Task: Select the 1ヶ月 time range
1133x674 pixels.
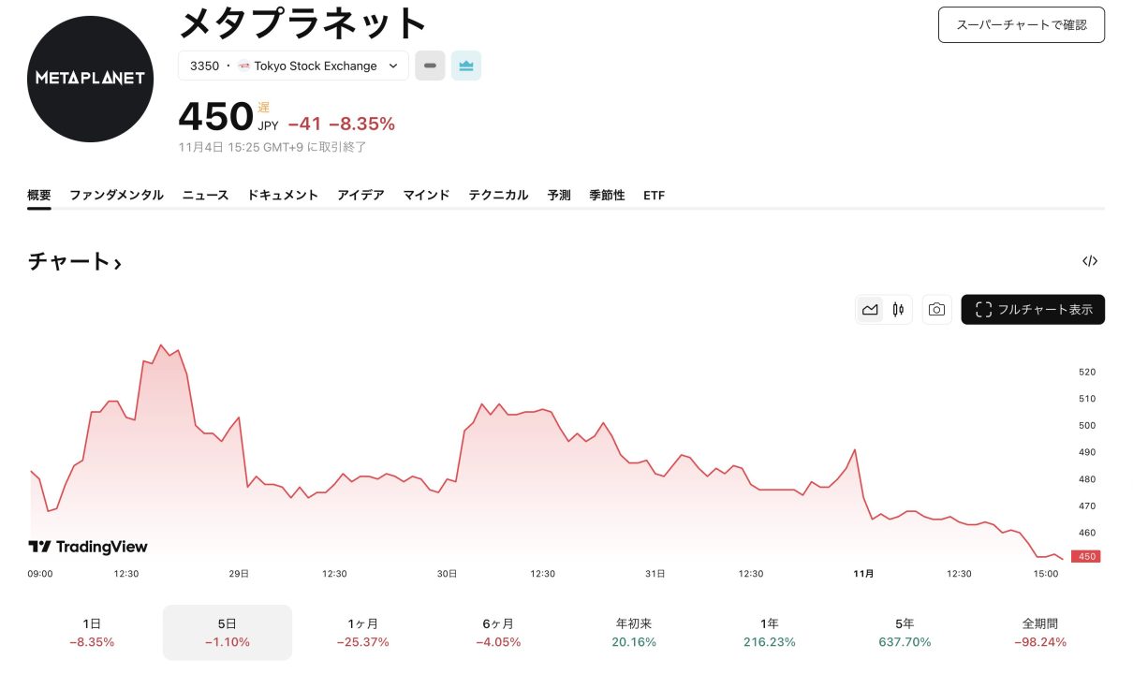Action: [362, 632]
